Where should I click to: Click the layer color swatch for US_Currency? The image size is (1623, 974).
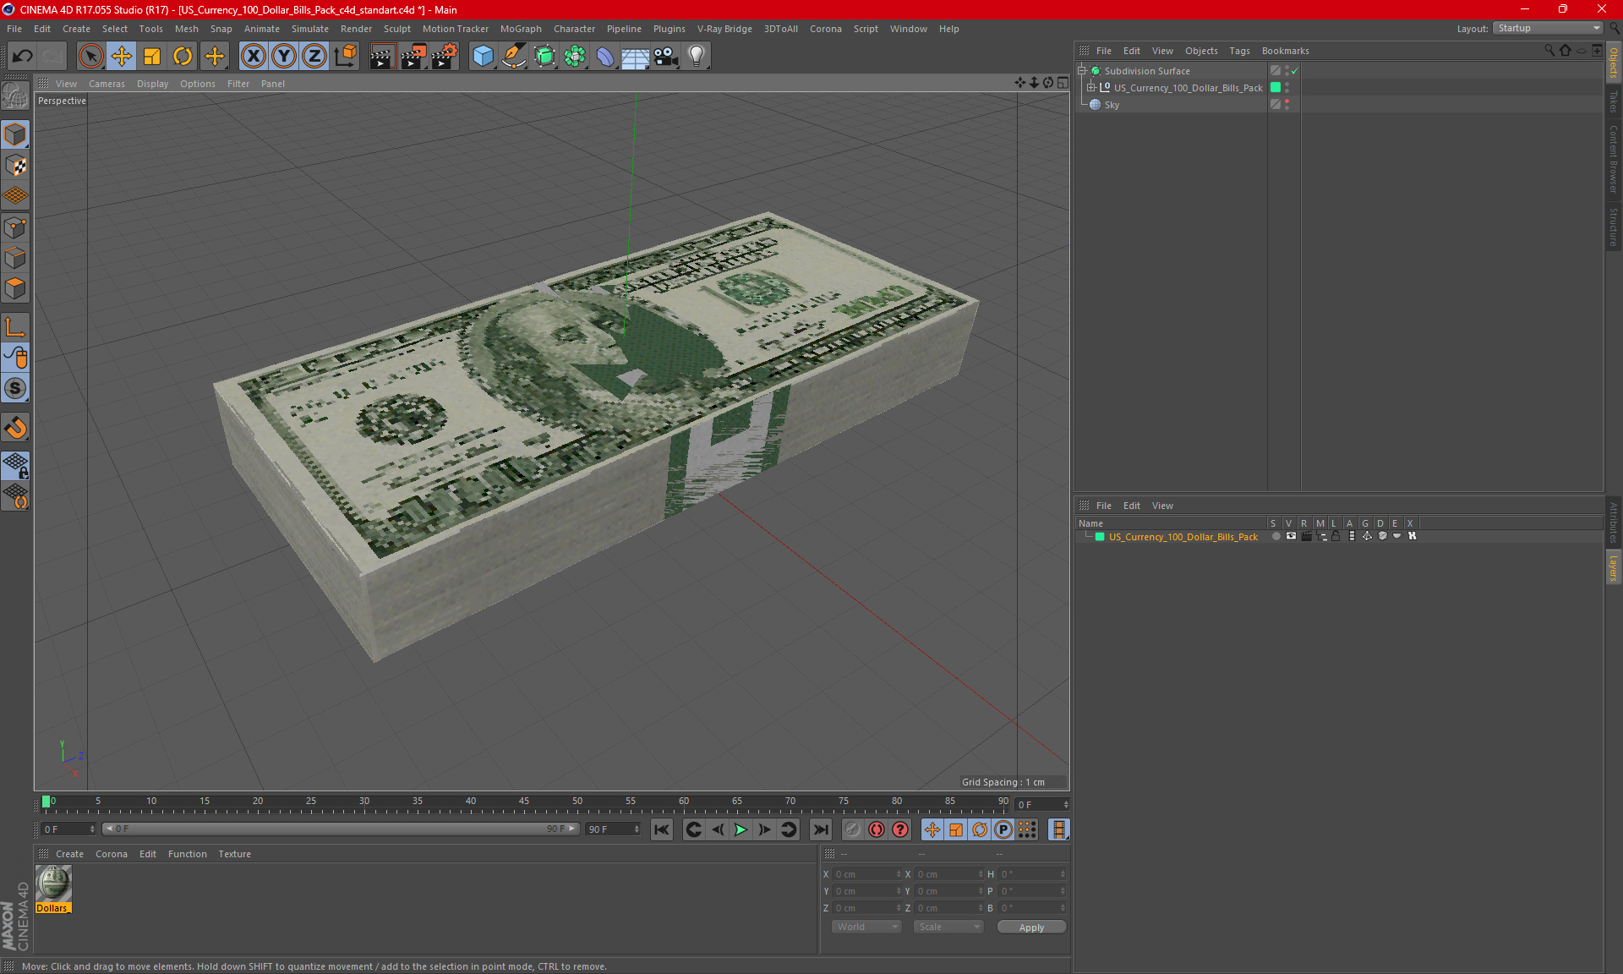[1100, 536]
